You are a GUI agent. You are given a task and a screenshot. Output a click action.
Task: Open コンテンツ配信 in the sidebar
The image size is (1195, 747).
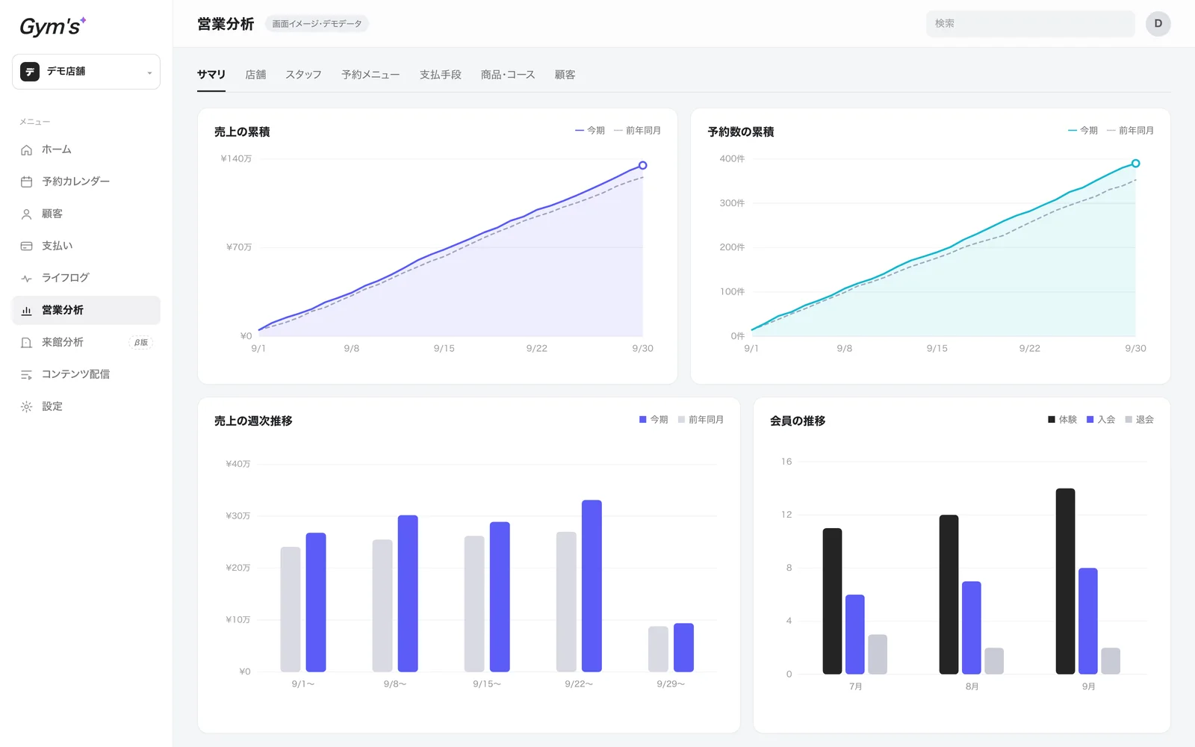(x=86, y=374)
